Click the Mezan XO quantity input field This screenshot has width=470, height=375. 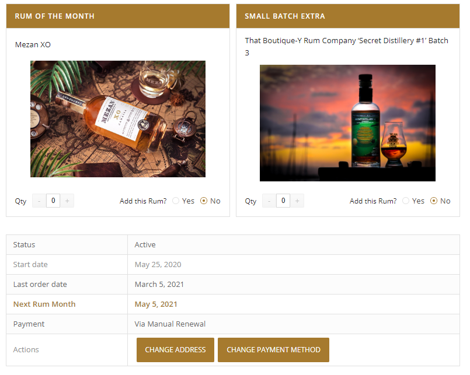click(53, 201)
